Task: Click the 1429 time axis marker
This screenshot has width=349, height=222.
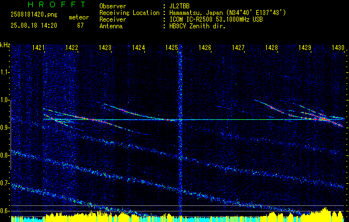Action: click(x=305, y=47)
